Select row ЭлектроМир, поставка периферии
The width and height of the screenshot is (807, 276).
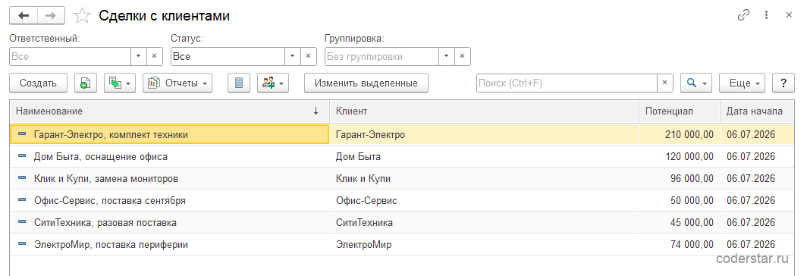(402, 245)
